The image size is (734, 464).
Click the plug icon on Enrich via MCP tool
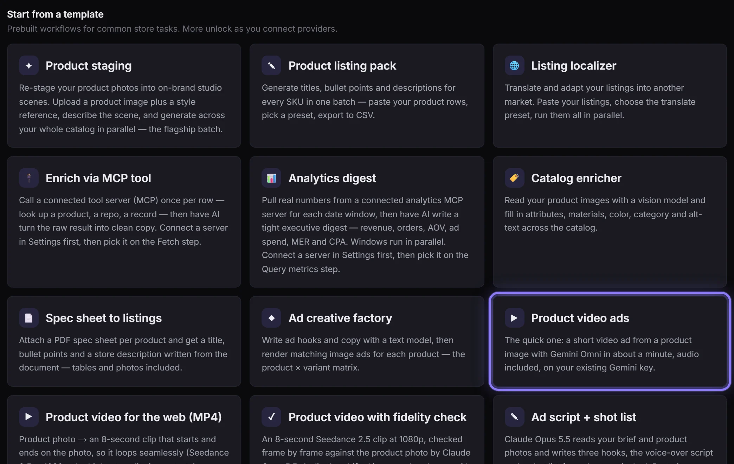(x=29, y=178)
